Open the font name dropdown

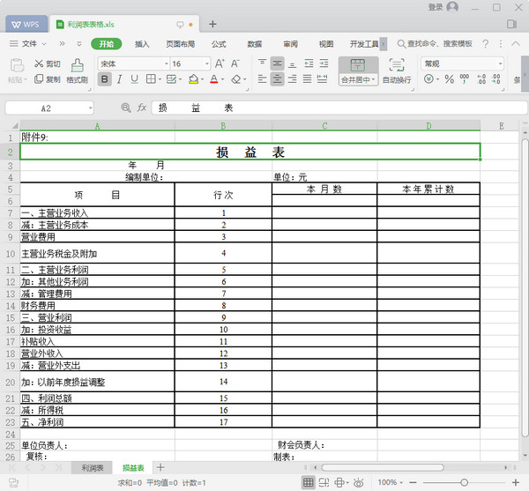coord(167,63)
